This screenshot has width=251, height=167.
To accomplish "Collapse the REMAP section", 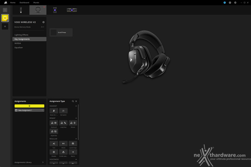I will tap(76, 118).
